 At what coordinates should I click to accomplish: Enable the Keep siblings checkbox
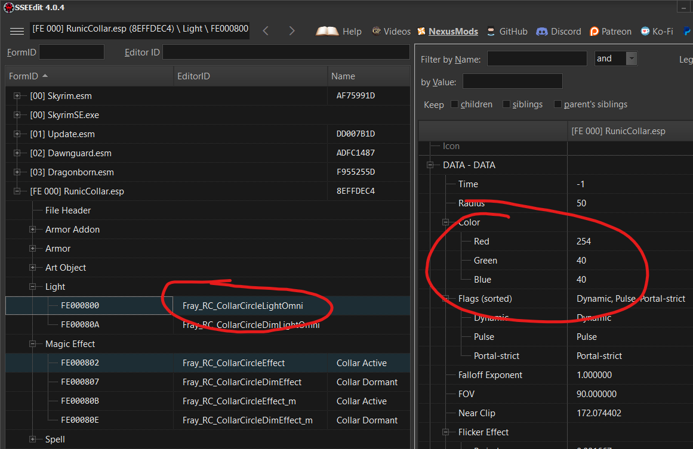[506, 104]
